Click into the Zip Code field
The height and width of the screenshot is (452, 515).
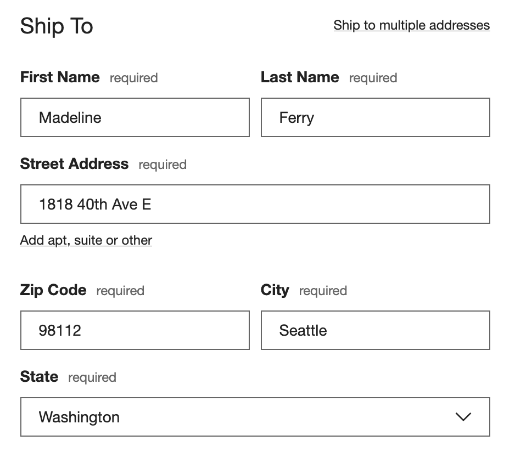pos(135,330)
